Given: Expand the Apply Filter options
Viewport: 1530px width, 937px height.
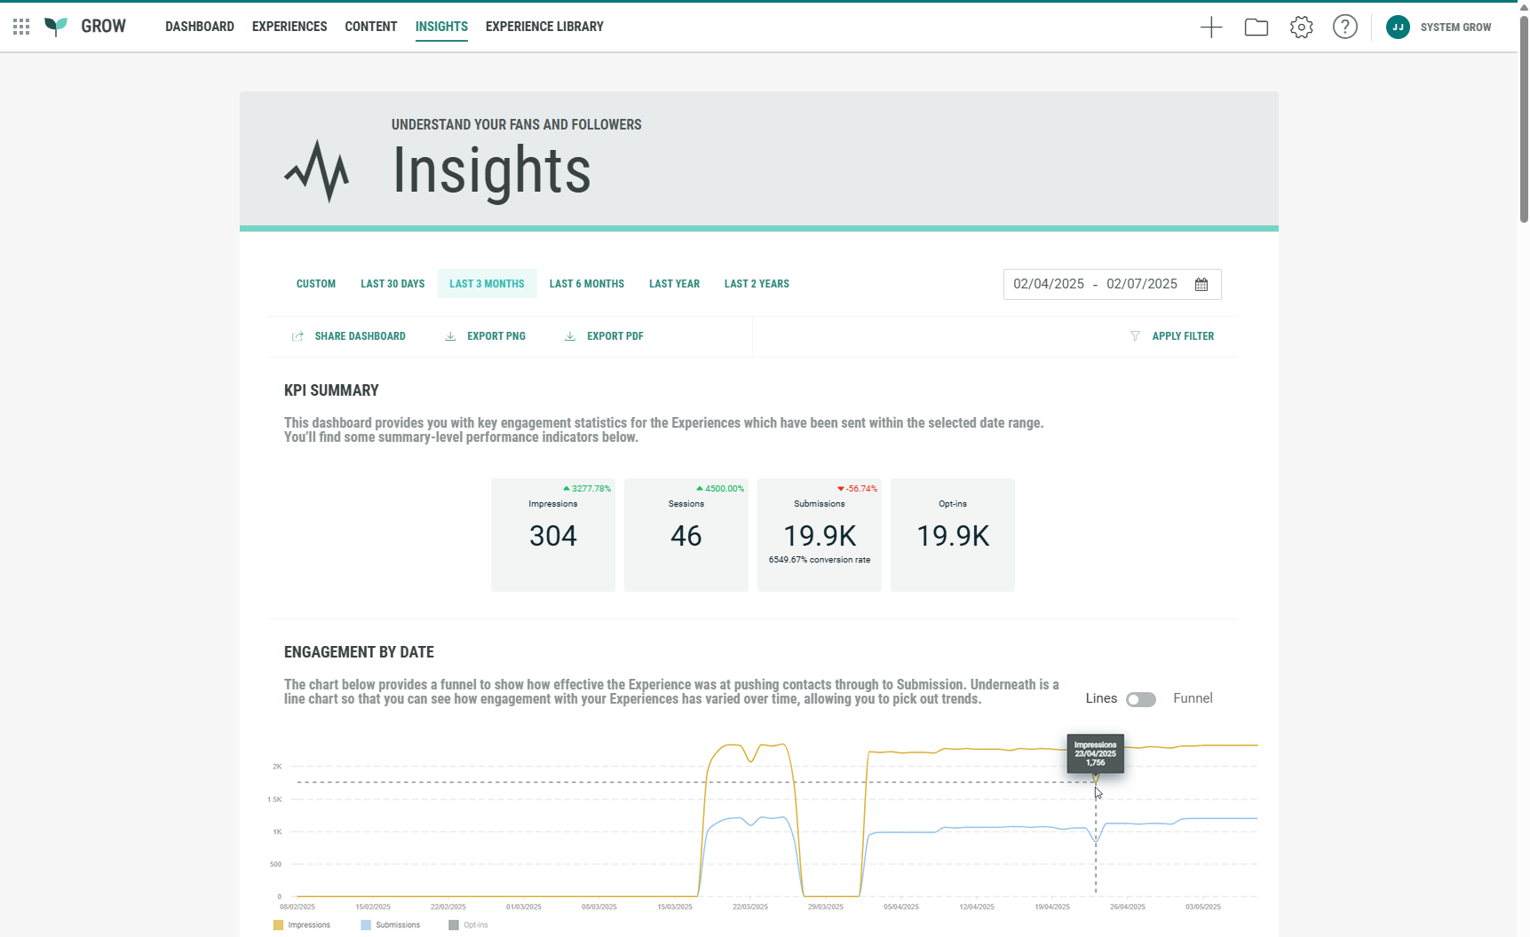Looking at the screenshot, I should [x=1172, y=336].
